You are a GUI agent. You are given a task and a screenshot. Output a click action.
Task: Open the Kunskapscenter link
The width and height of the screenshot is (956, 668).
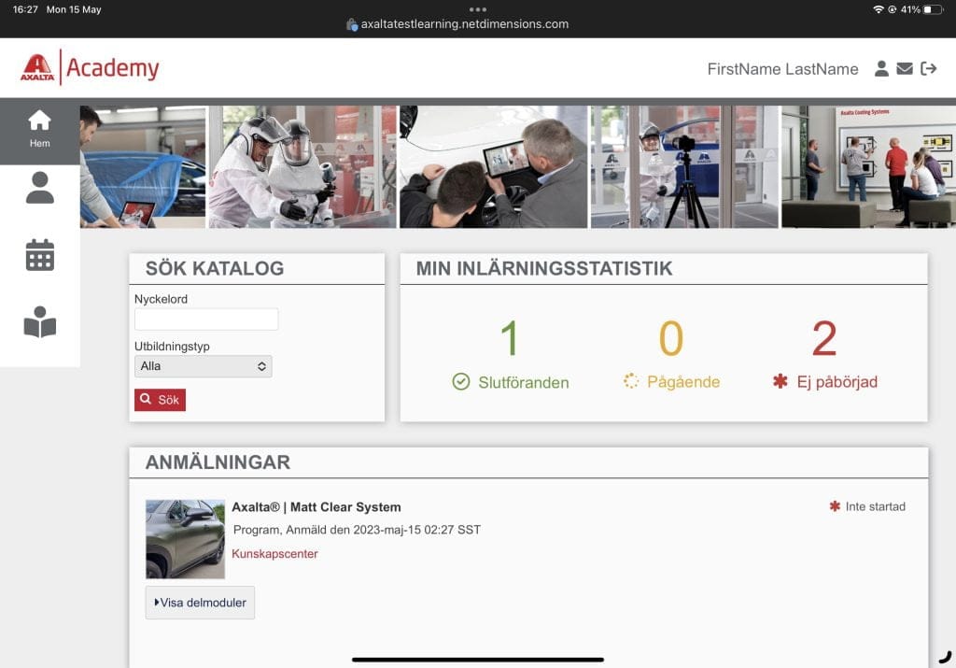click(x=274, y=553)
